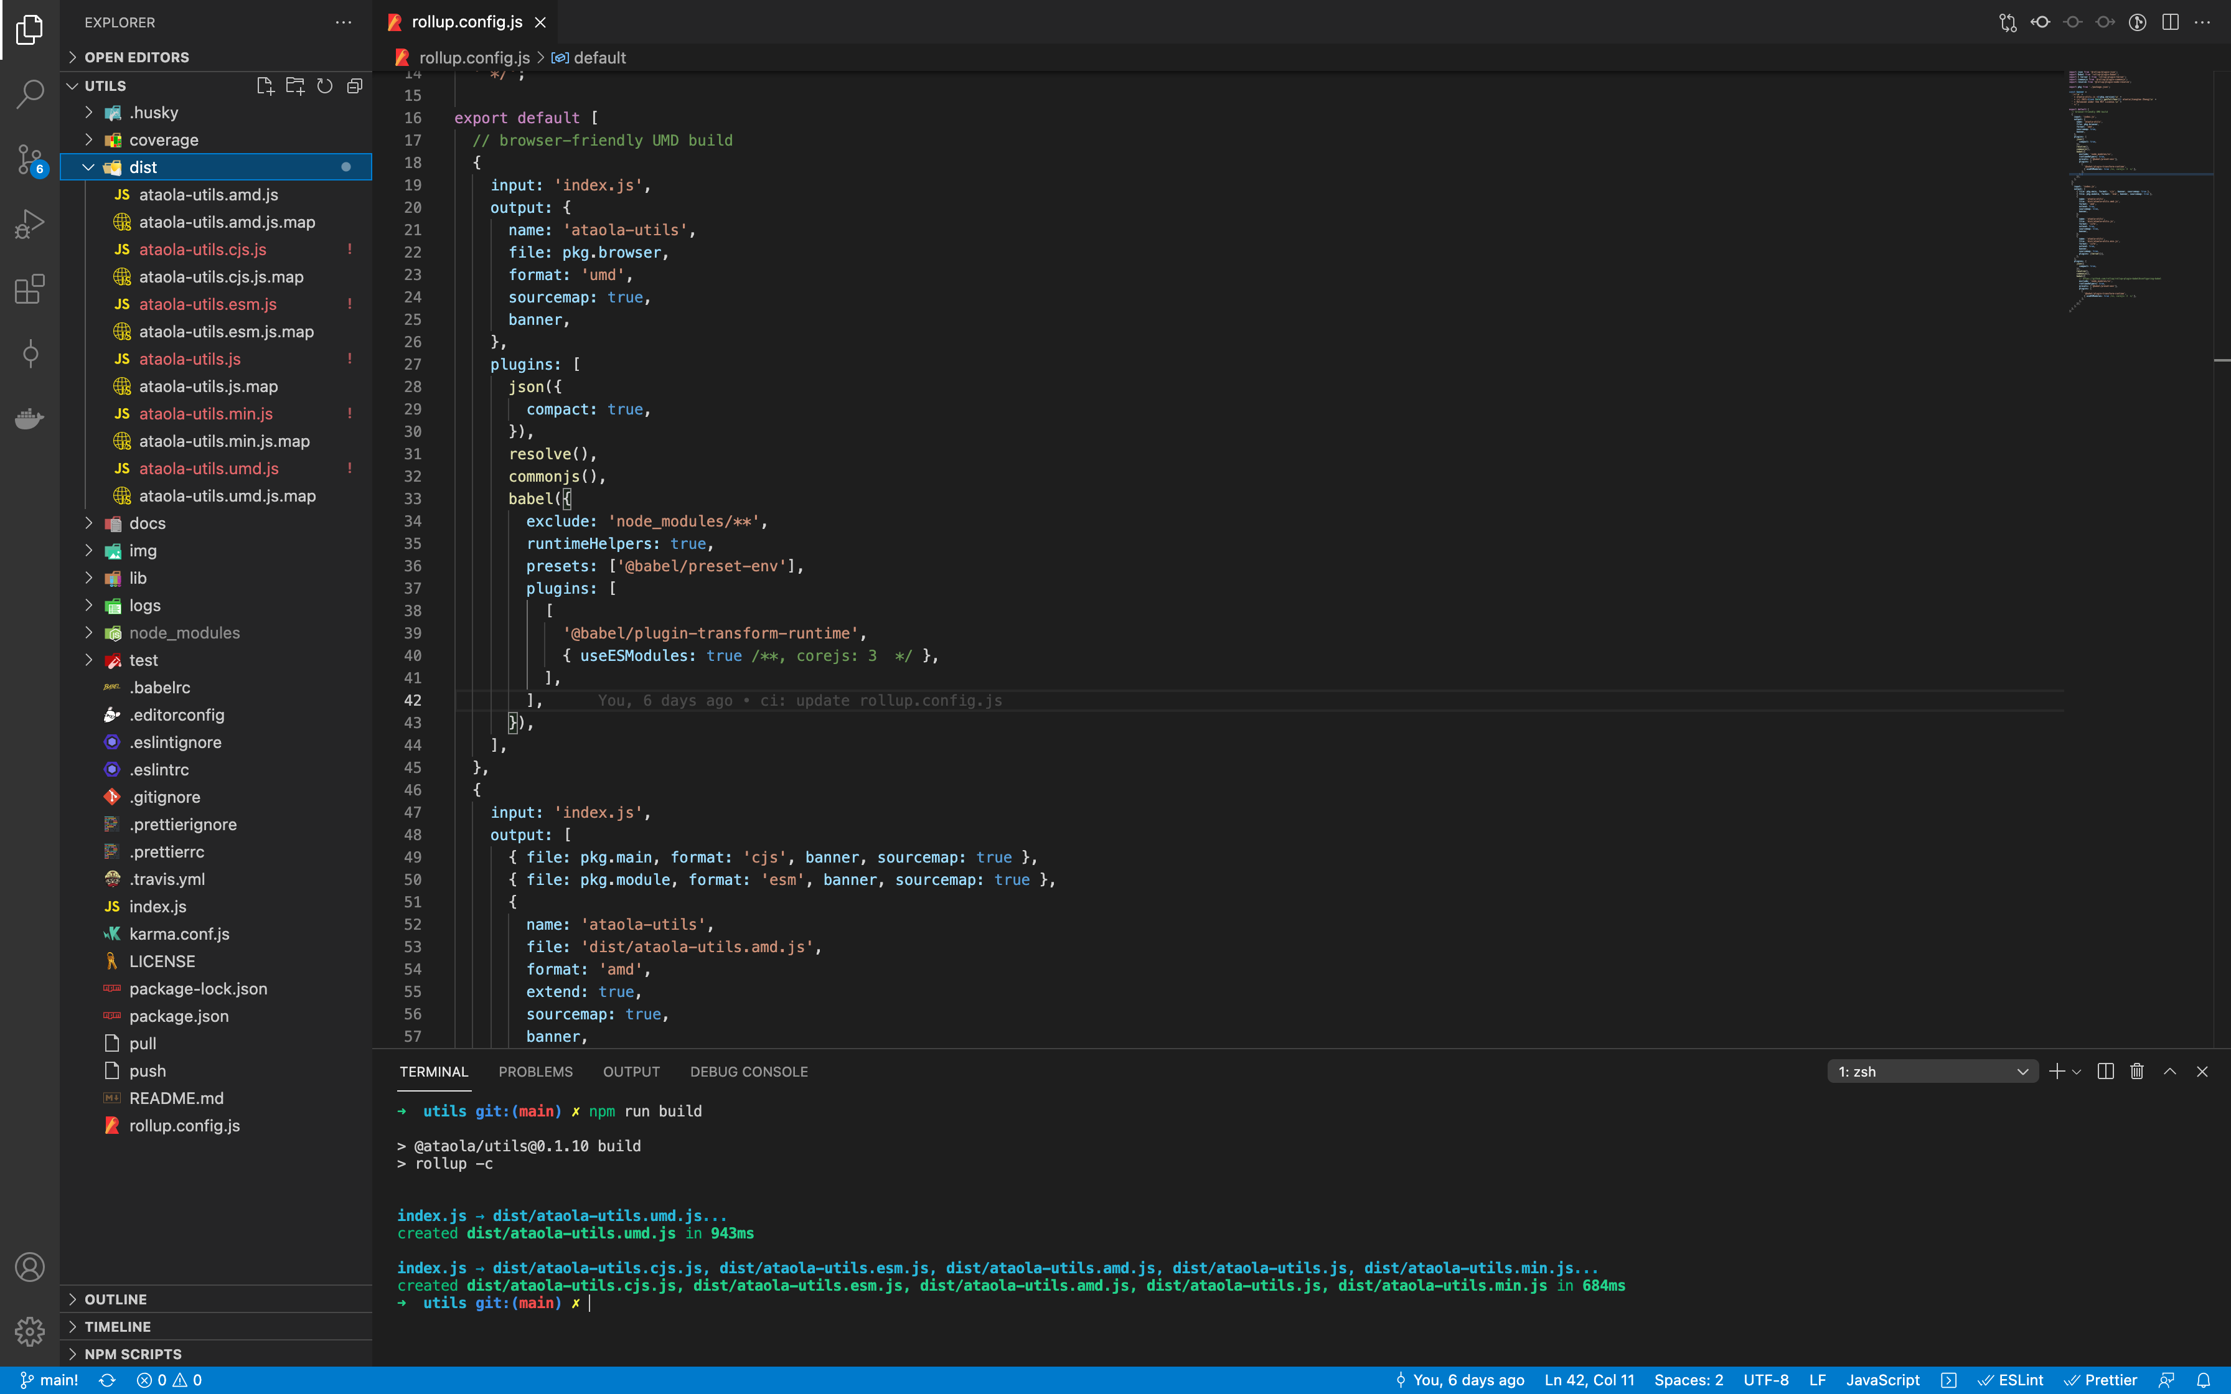Open Source Control view with 6 changes
The height and width of the screenshot is (1394, 2231).
click(29, 159)
